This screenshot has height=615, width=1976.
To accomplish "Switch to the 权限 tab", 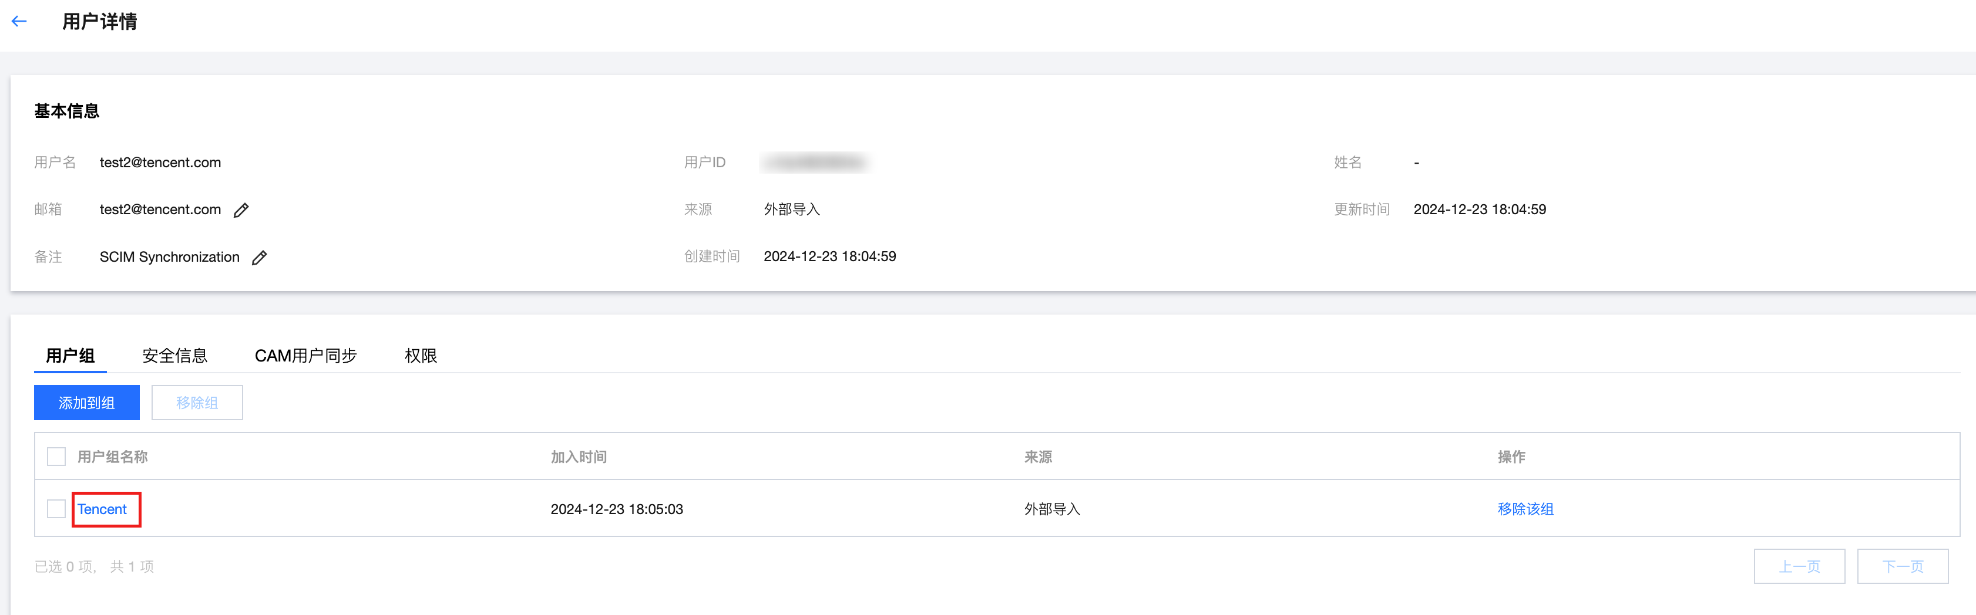I will click(421, 356).
